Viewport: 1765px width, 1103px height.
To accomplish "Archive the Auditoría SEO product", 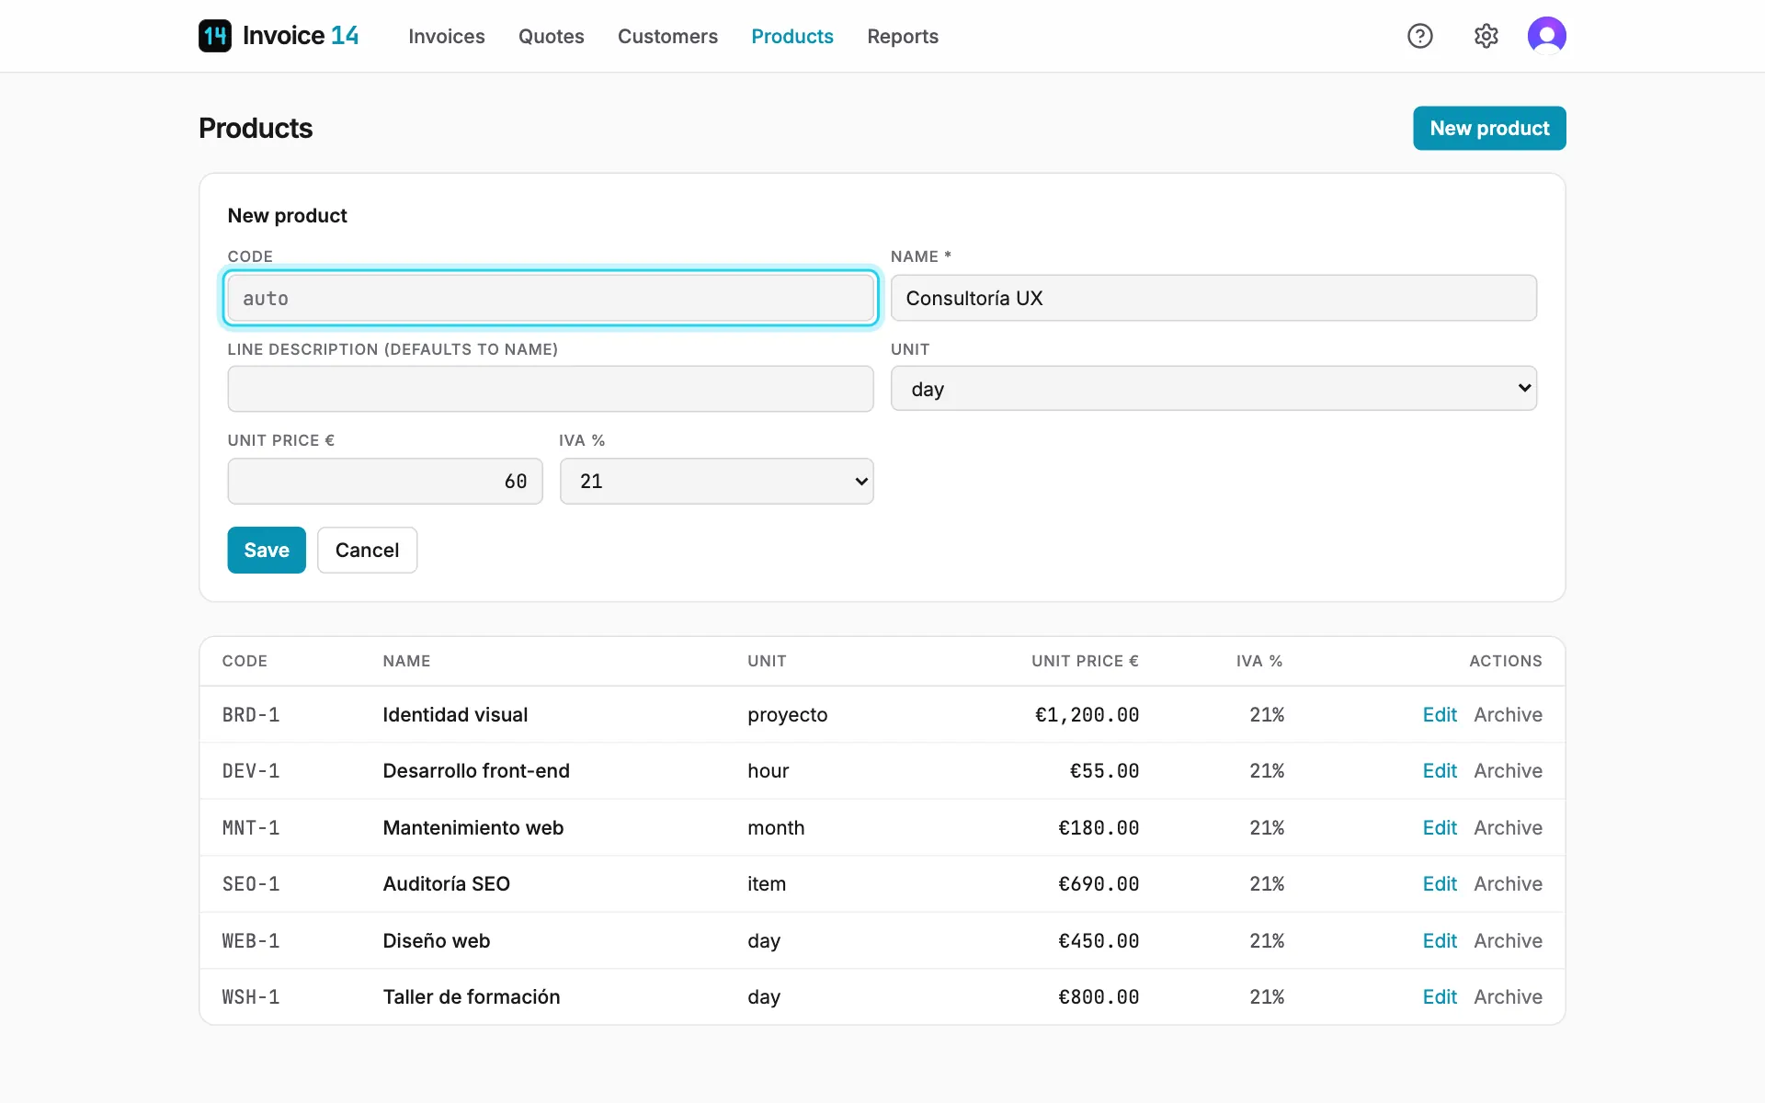I will coord(1508,883).
